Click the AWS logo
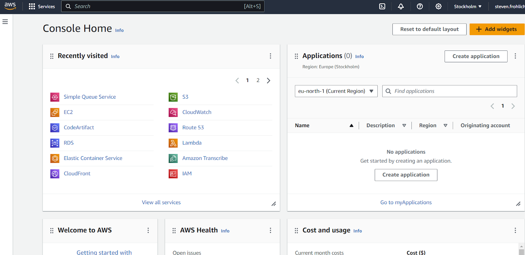The image size is (525, 255). tap(10, 6)
